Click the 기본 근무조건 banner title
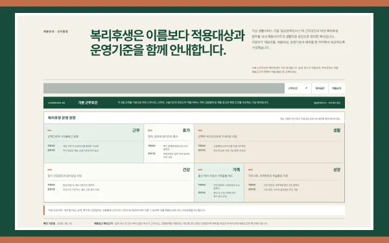This screenshot has height=243, width=389. pyautogui.click(x=88, y=102)
